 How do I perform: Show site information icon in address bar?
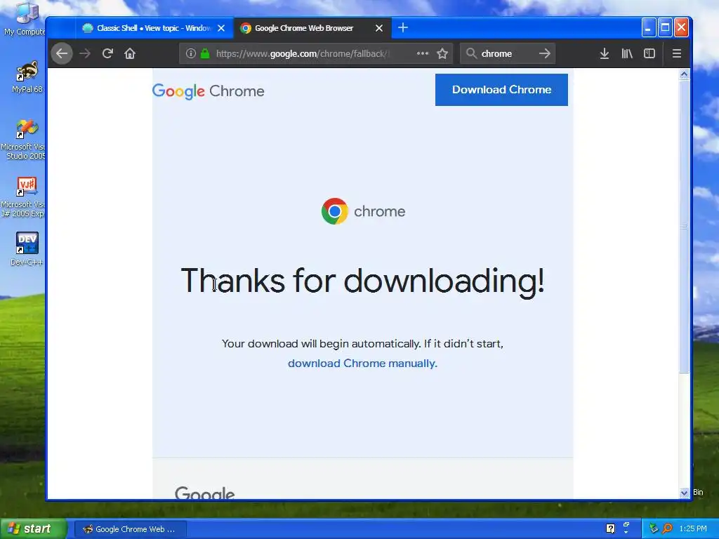(x=191, y=53)
